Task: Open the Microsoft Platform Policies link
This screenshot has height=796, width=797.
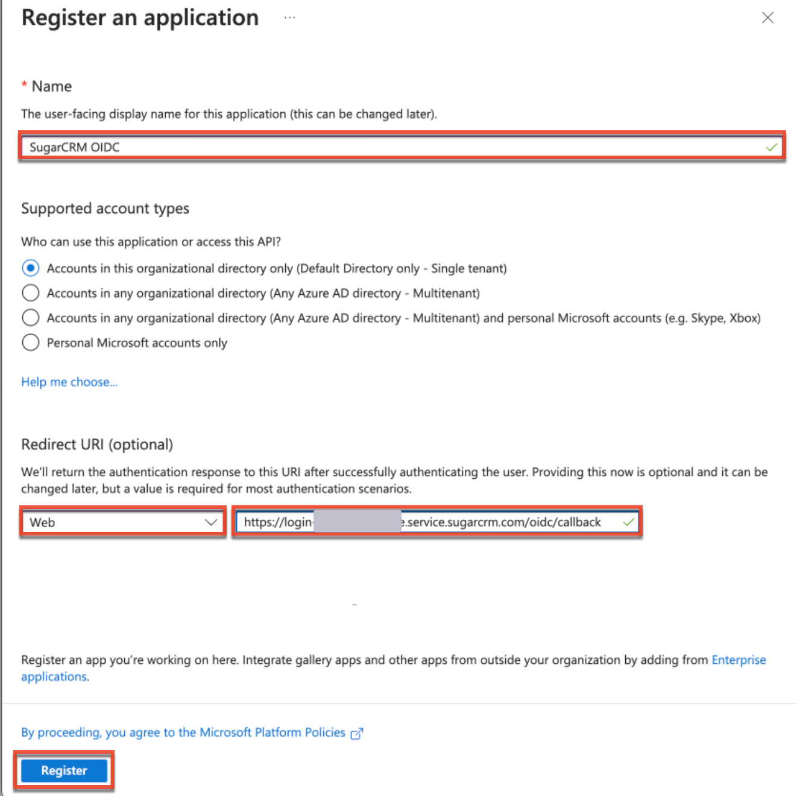Action: tap(265, 732)
